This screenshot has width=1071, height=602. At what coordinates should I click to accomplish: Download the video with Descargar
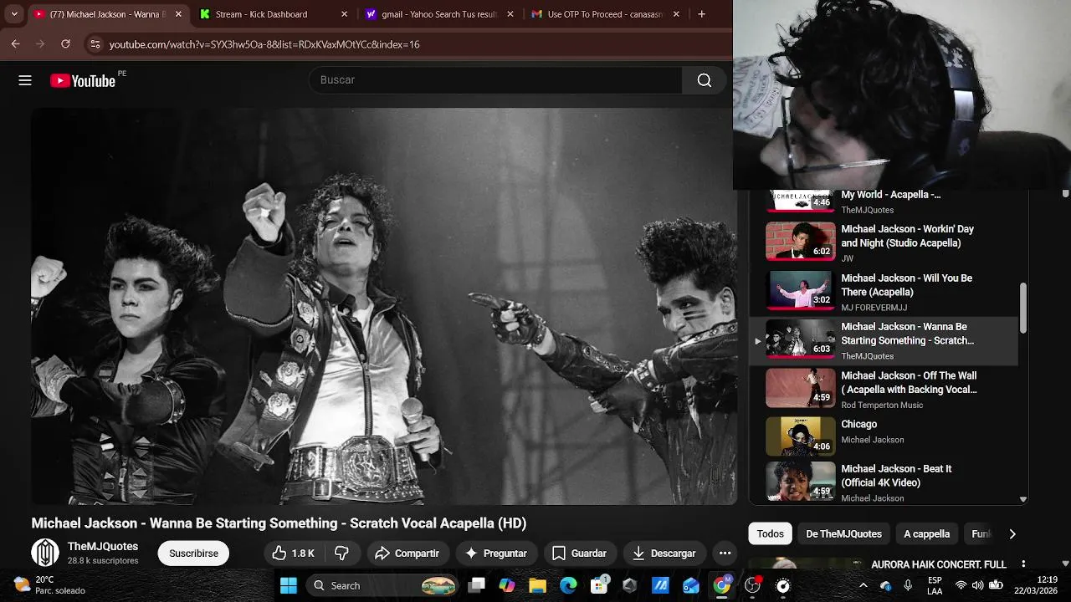pyautogui.click(x=664, y=554)
